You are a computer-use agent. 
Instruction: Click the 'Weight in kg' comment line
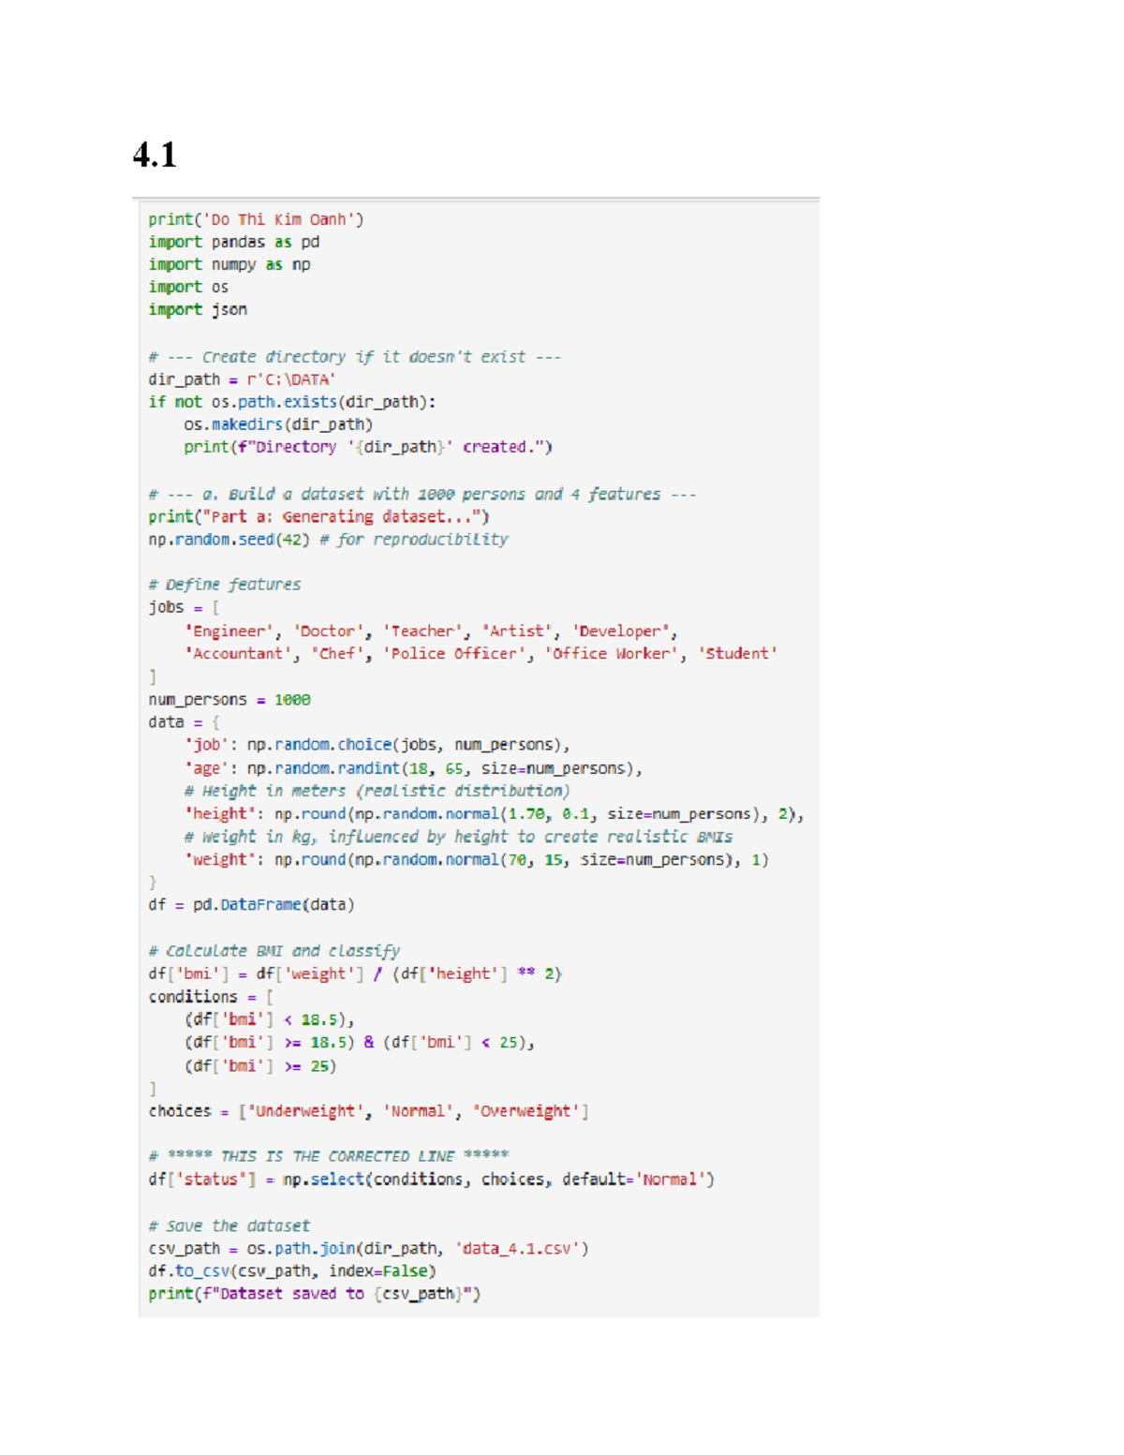[458, 837]
